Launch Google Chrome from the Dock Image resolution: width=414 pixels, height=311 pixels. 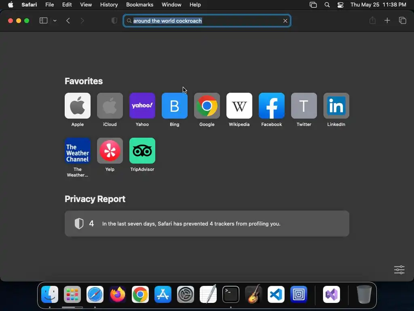140,294
